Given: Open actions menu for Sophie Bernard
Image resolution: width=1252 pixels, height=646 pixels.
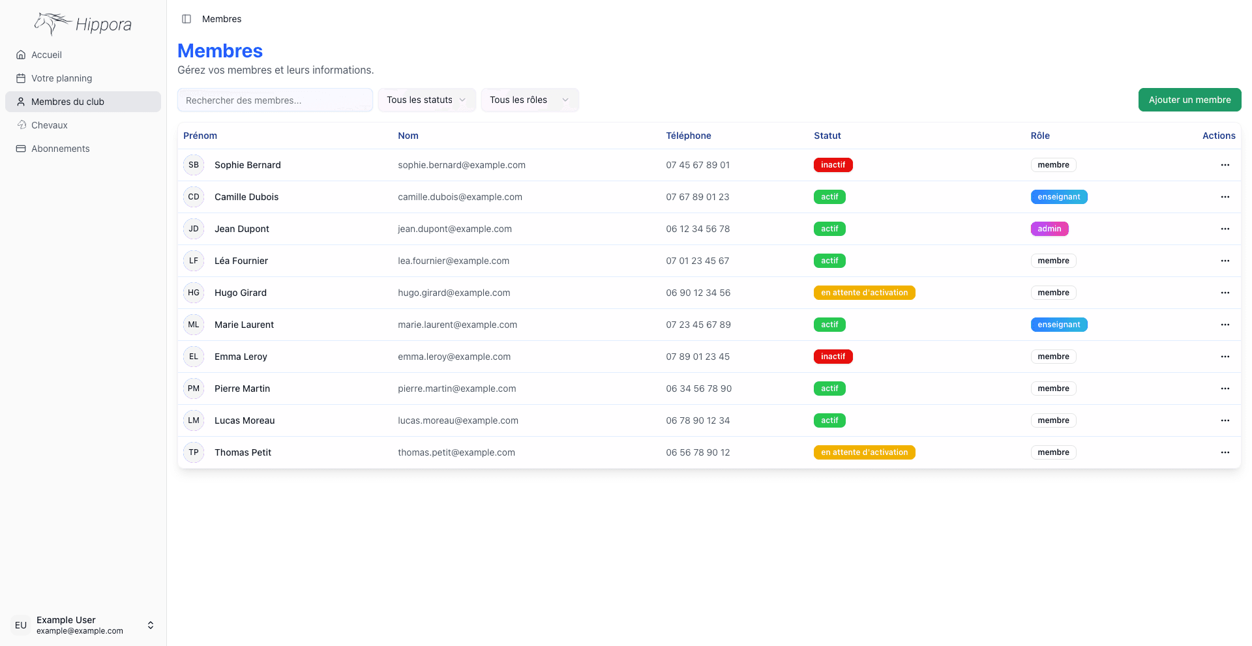Looking at the screenshot, I should coord(1225,165).
